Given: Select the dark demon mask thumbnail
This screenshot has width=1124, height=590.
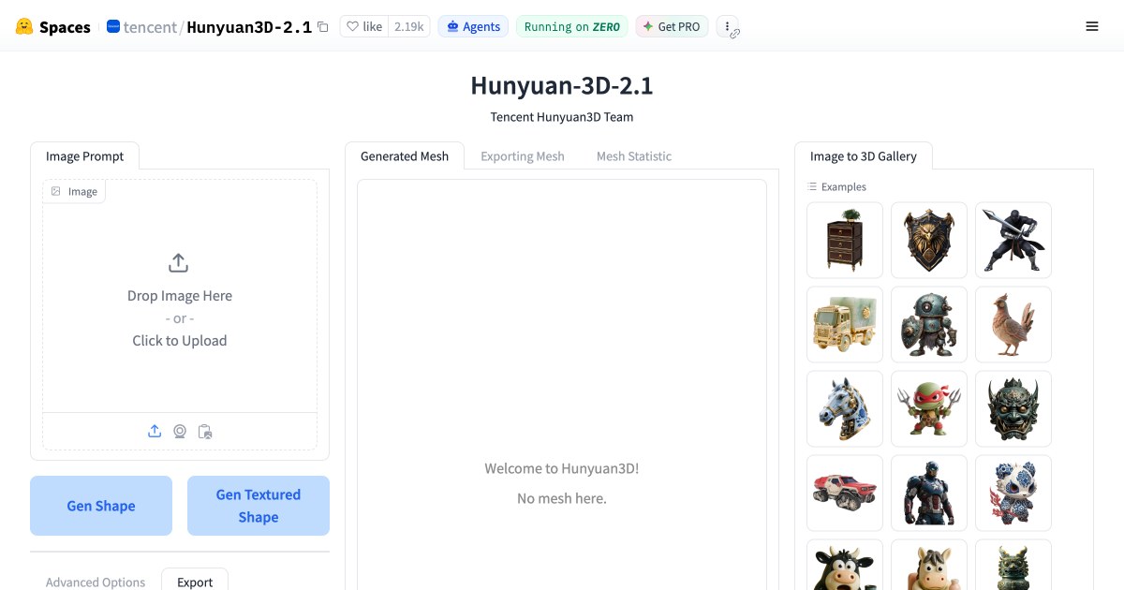Looking at the screenshot, I should coord(1013,409).
